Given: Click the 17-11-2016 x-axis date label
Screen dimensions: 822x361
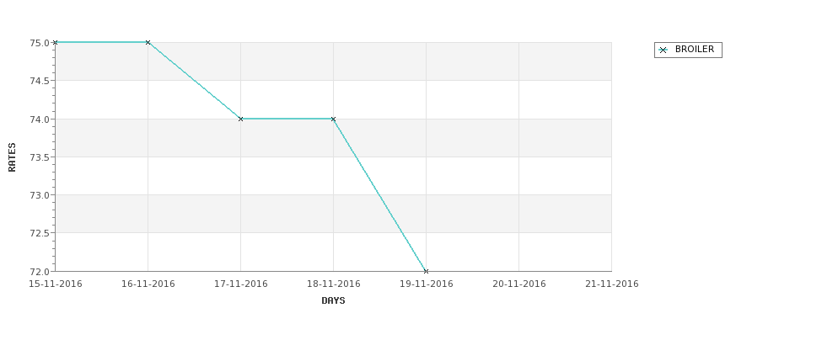Looking at the screenshot, I should 240,284.
